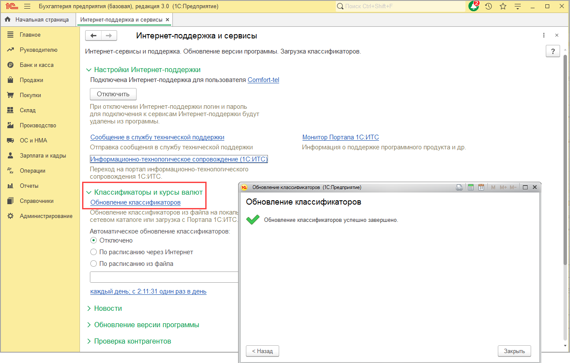Close the Интернет-поддержка и сервисы tab with its x
Image resolution: width=570 pixels, height=363 pixels.
168,20
